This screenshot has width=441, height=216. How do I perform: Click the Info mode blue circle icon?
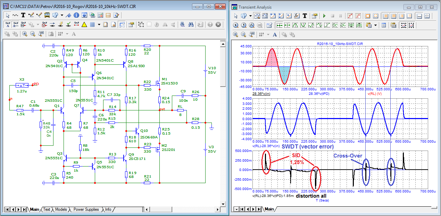(76, 15)
